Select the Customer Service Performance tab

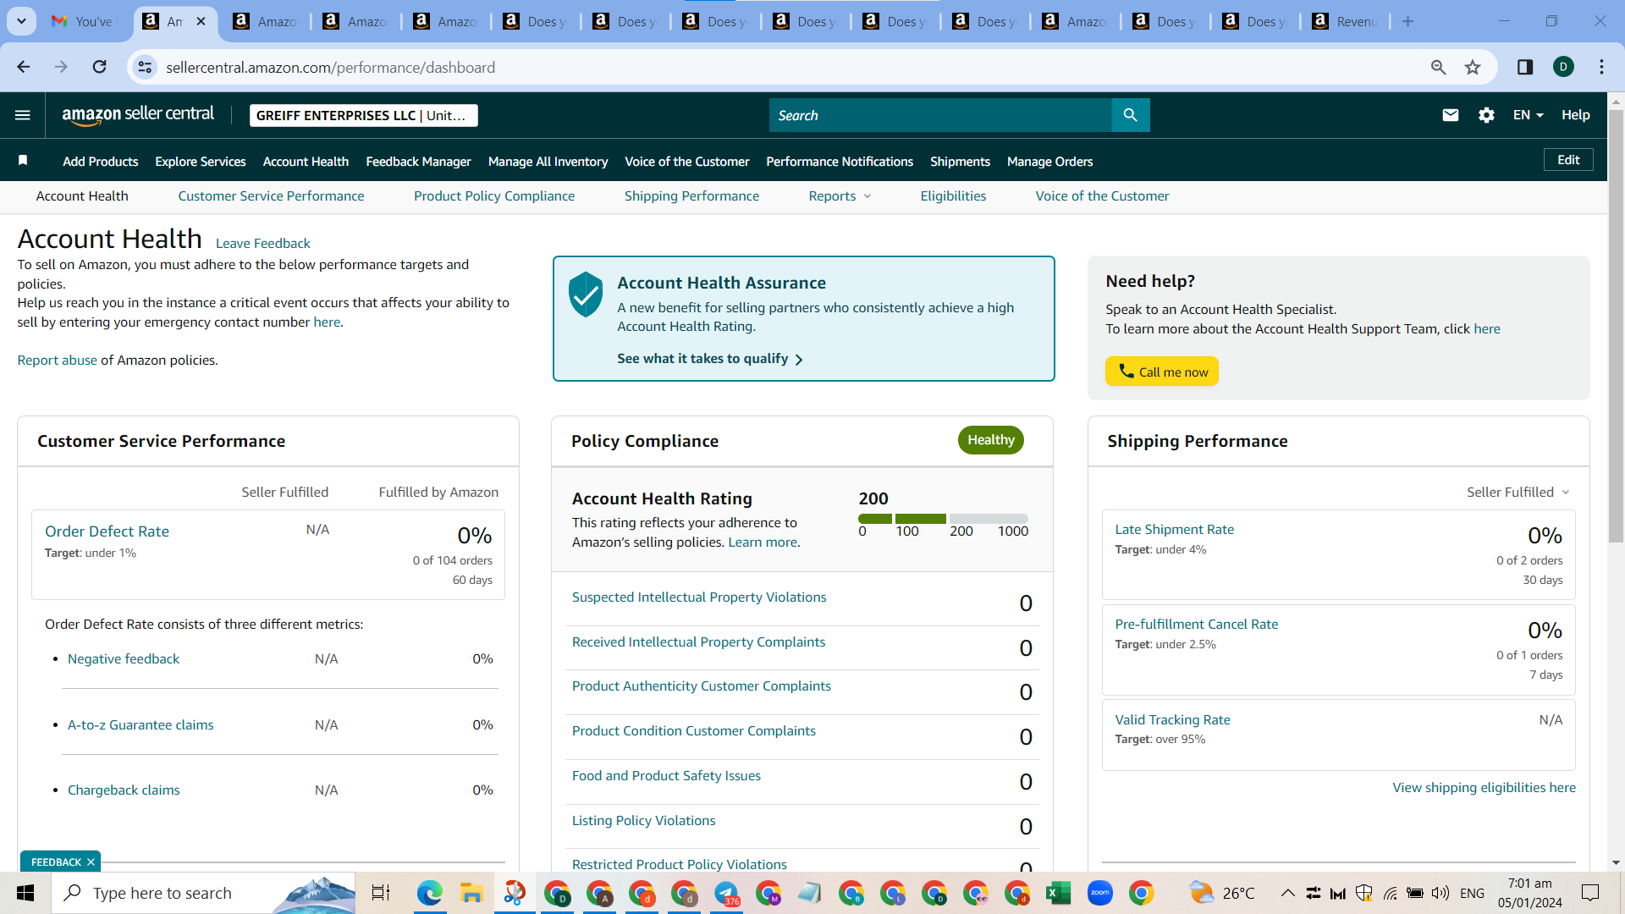pyautogui.click(x=271, y=196)
